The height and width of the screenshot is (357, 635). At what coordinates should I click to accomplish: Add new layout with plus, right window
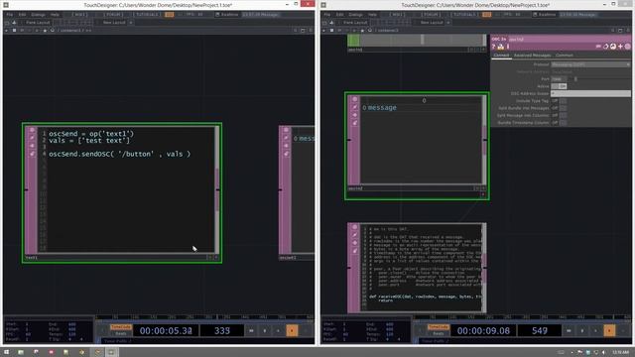(448, 22)
